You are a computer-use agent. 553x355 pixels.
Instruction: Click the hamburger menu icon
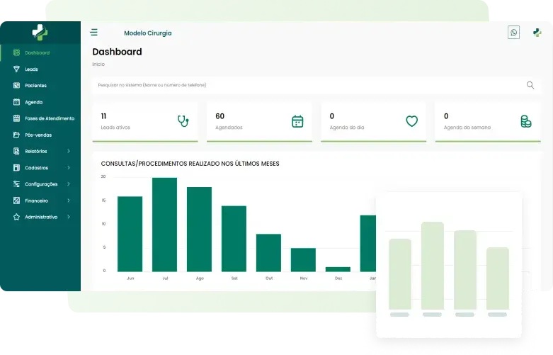(93, 33)
